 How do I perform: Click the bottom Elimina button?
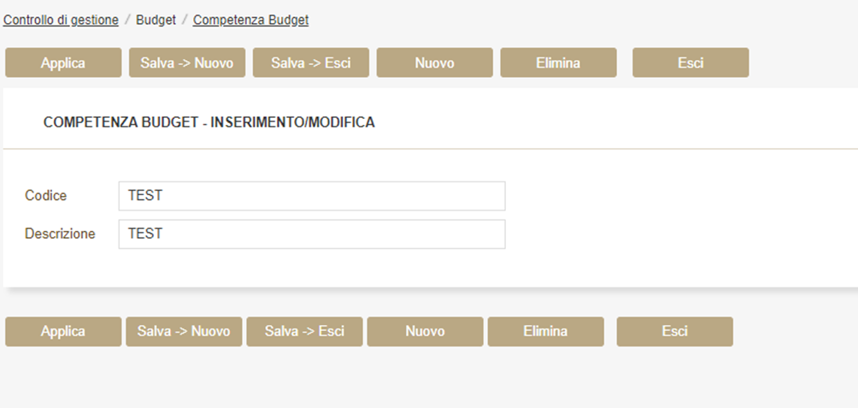(545, 331)
